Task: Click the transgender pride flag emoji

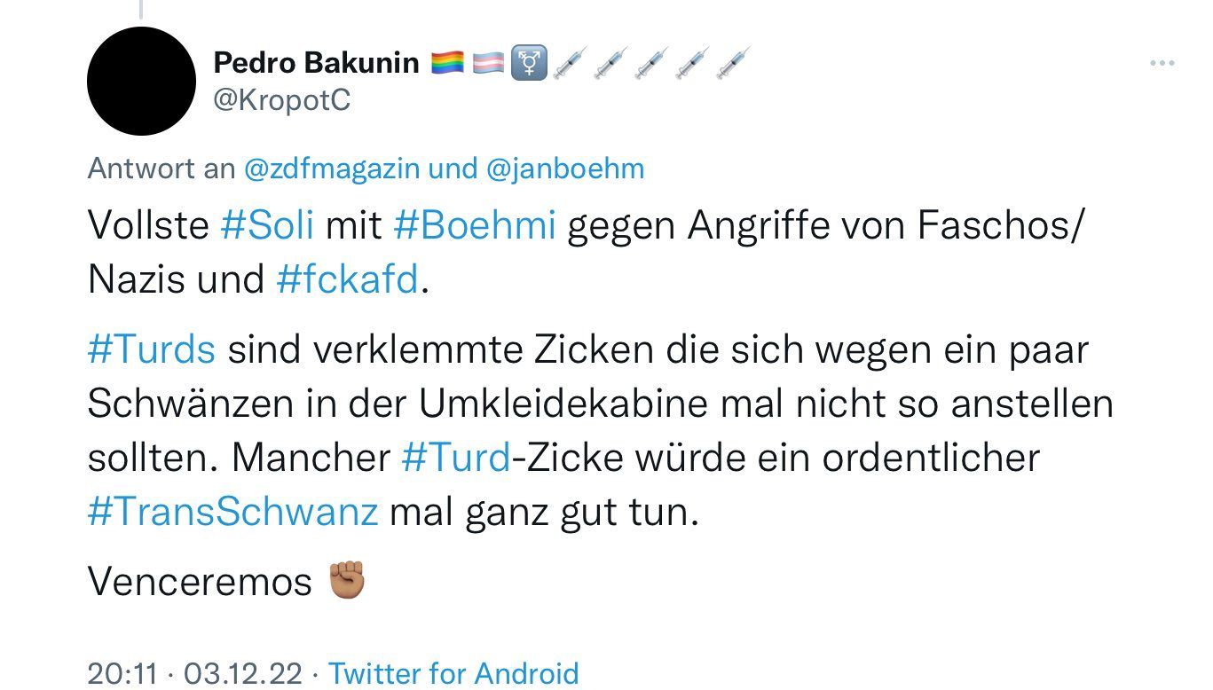Action: pos(488,63)
